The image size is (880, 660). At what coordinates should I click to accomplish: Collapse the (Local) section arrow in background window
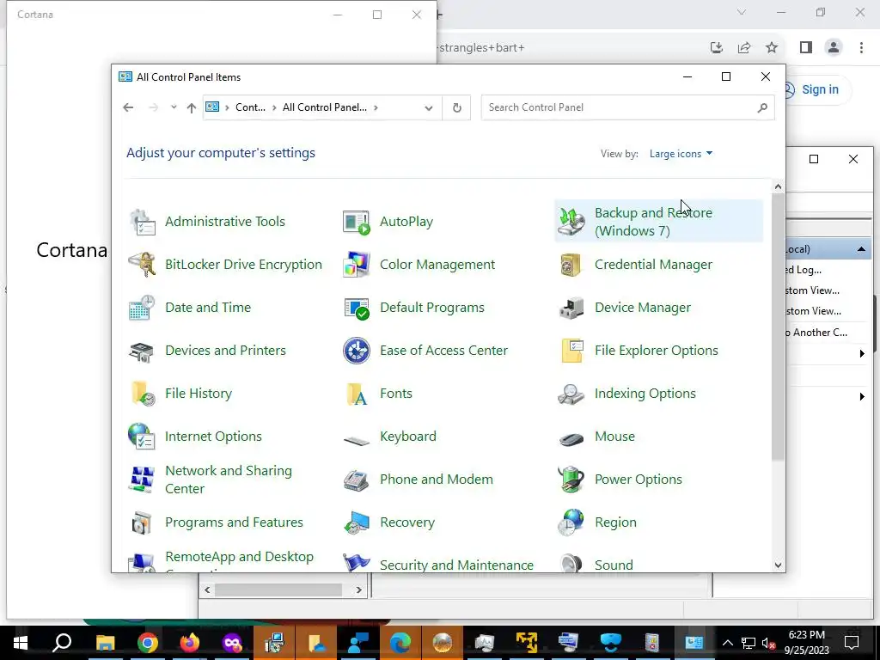click(x=861, y=249)
